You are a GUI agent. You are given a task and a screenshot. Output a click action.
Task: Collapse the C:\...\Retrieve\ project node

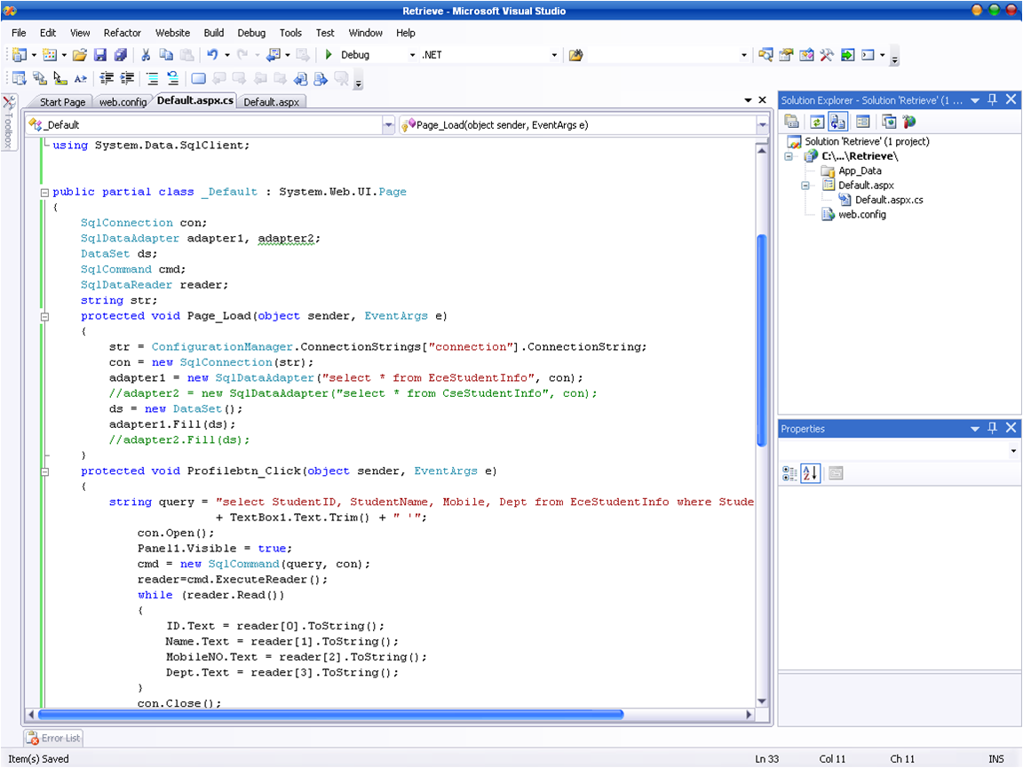(x=789, y=156)
